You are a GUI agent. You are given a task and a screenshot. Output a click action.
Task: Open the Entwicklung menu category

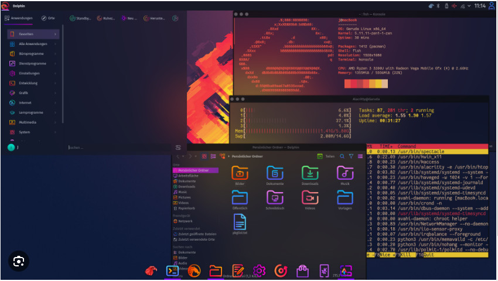(33, 83)
